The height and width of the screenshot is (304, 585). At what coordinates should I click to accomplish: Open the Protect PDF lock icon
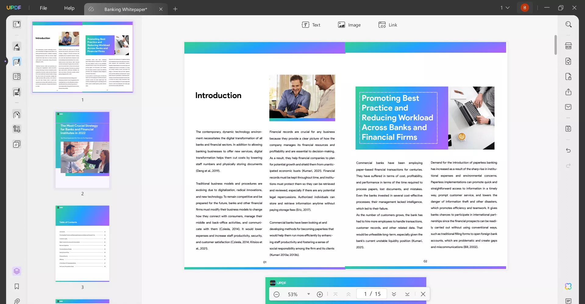coord(568,76)
